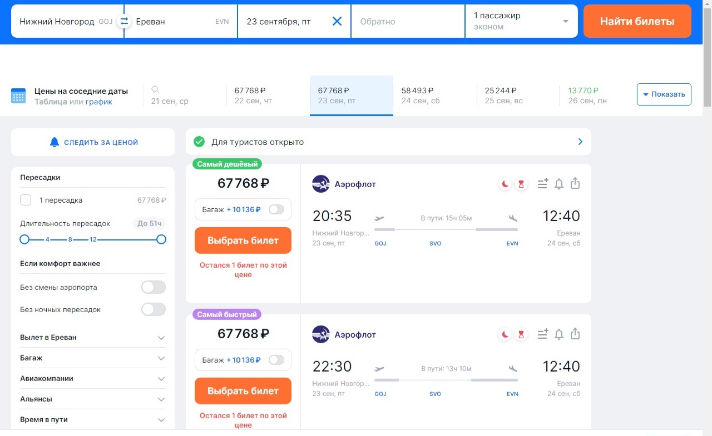
Task: Click night transfer moon icon on first ticket
Action: coord(505,184)
